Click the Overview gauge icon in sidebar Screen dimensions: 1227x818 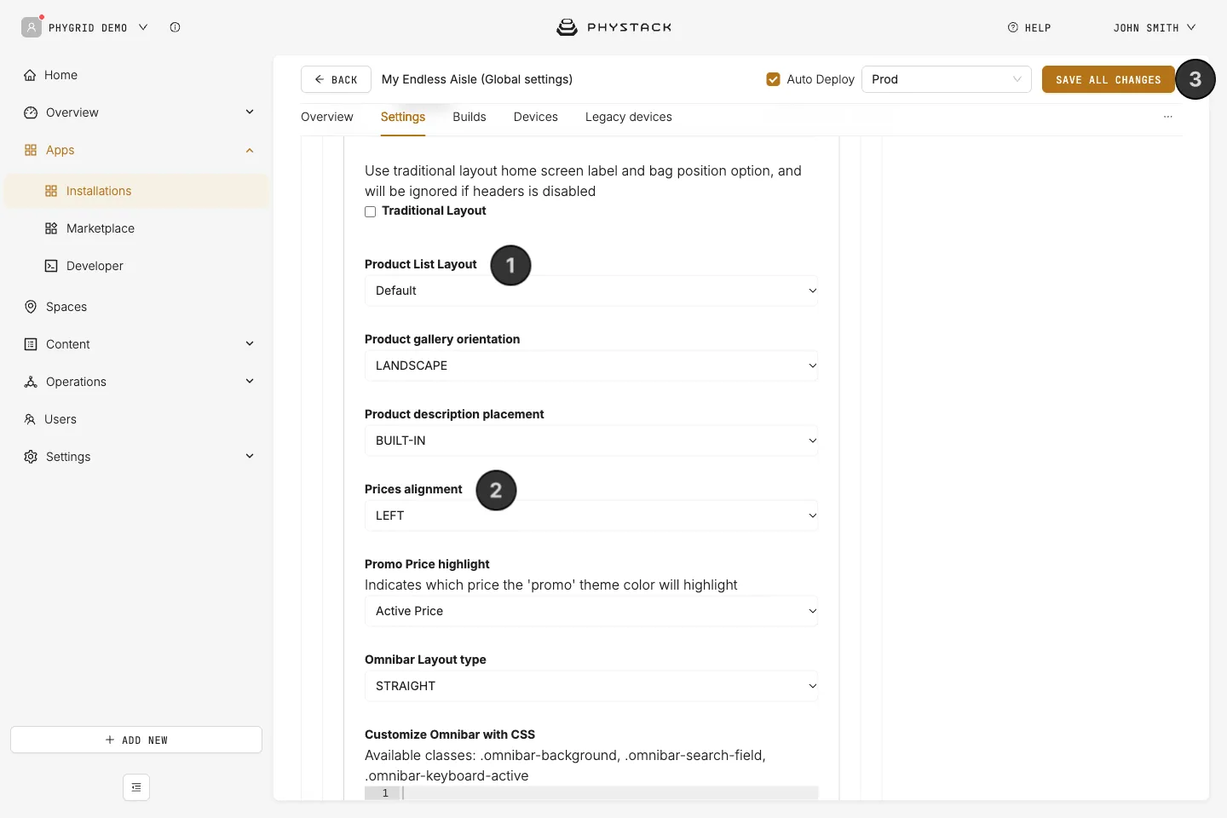point(31,112)
